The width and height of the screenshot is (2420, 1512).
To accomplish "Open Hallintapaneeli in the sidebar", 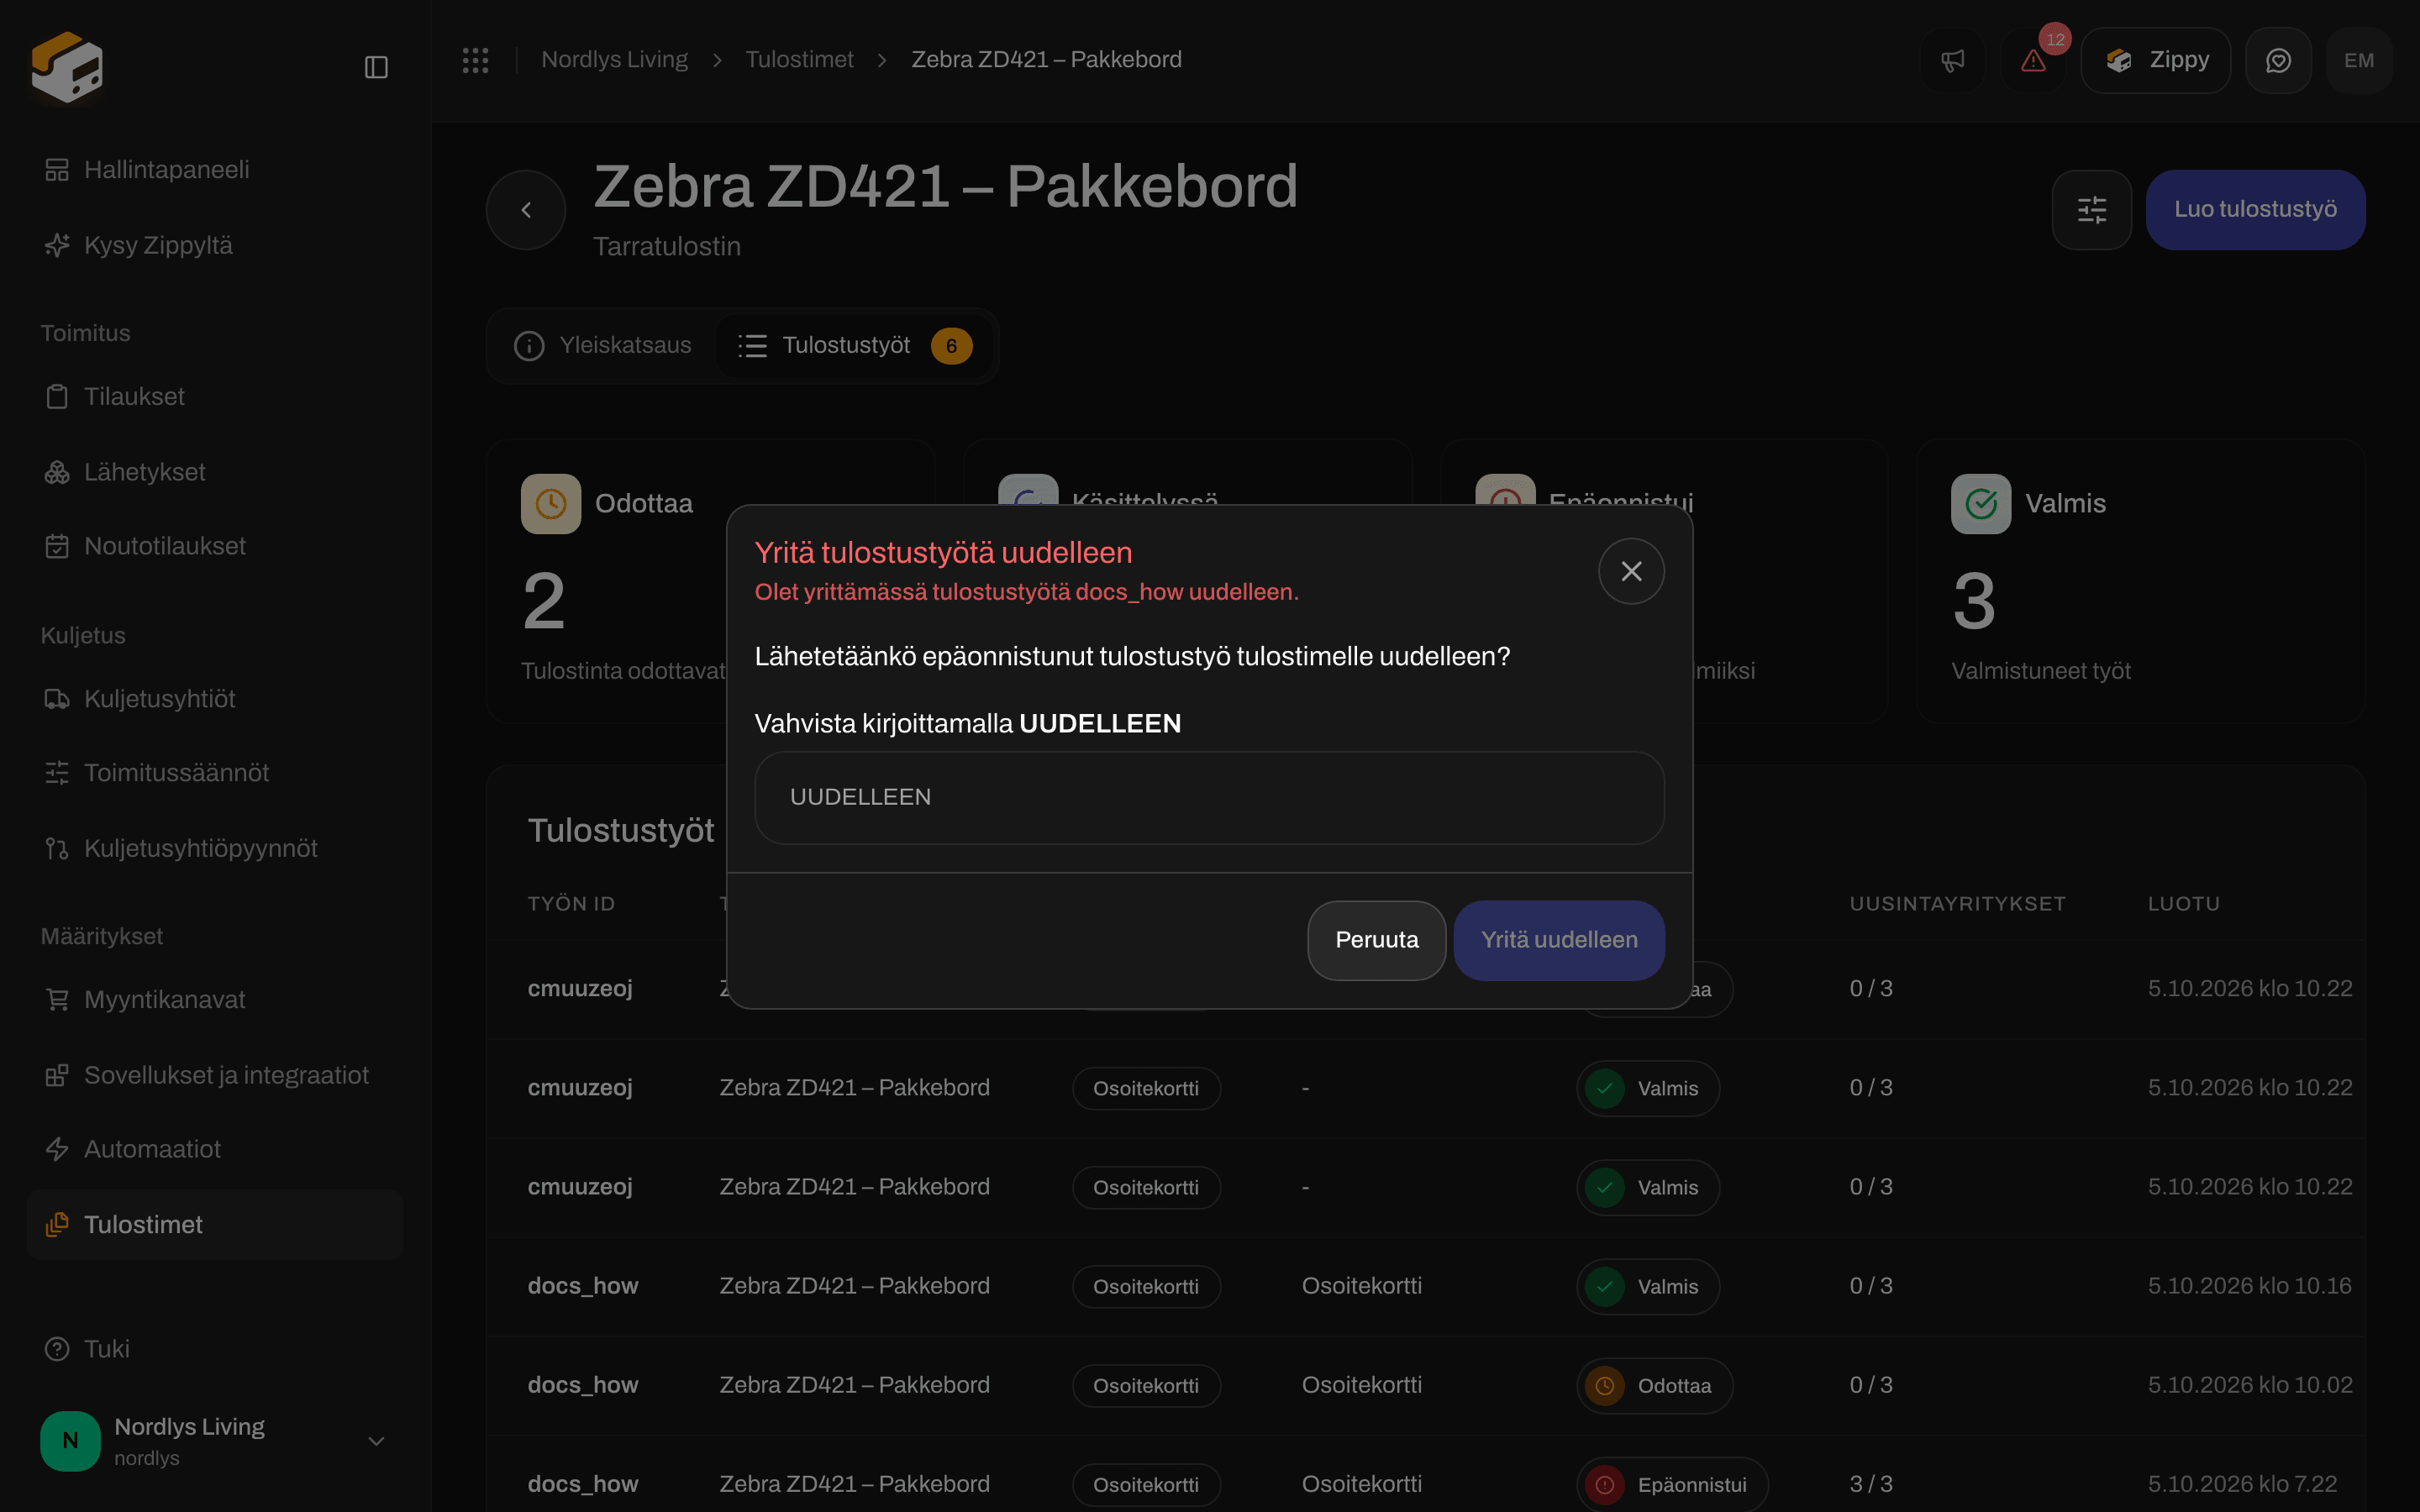I will tap(215, 170).
